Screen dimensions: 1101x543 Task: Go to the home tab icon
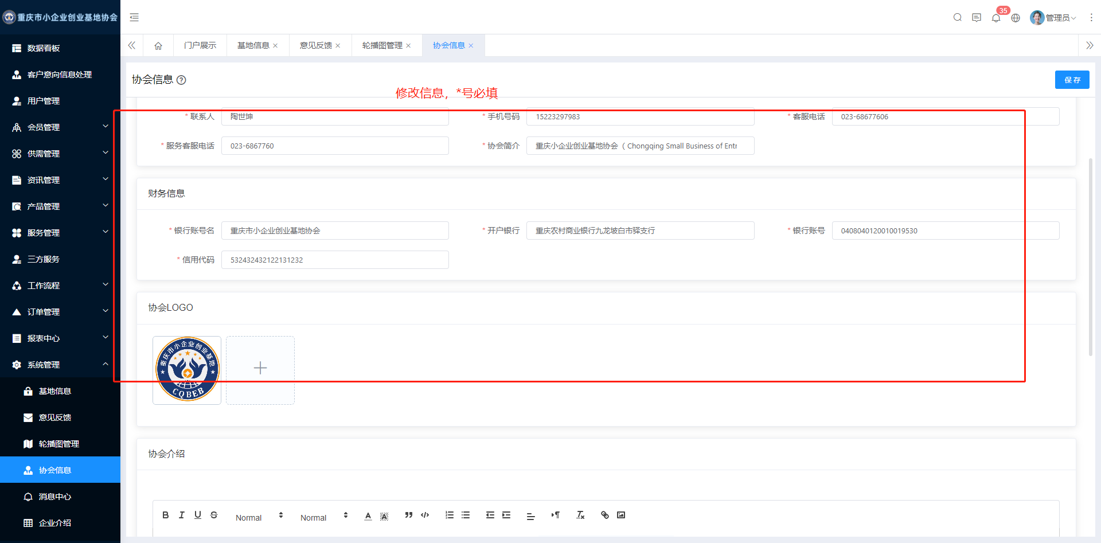158,46
